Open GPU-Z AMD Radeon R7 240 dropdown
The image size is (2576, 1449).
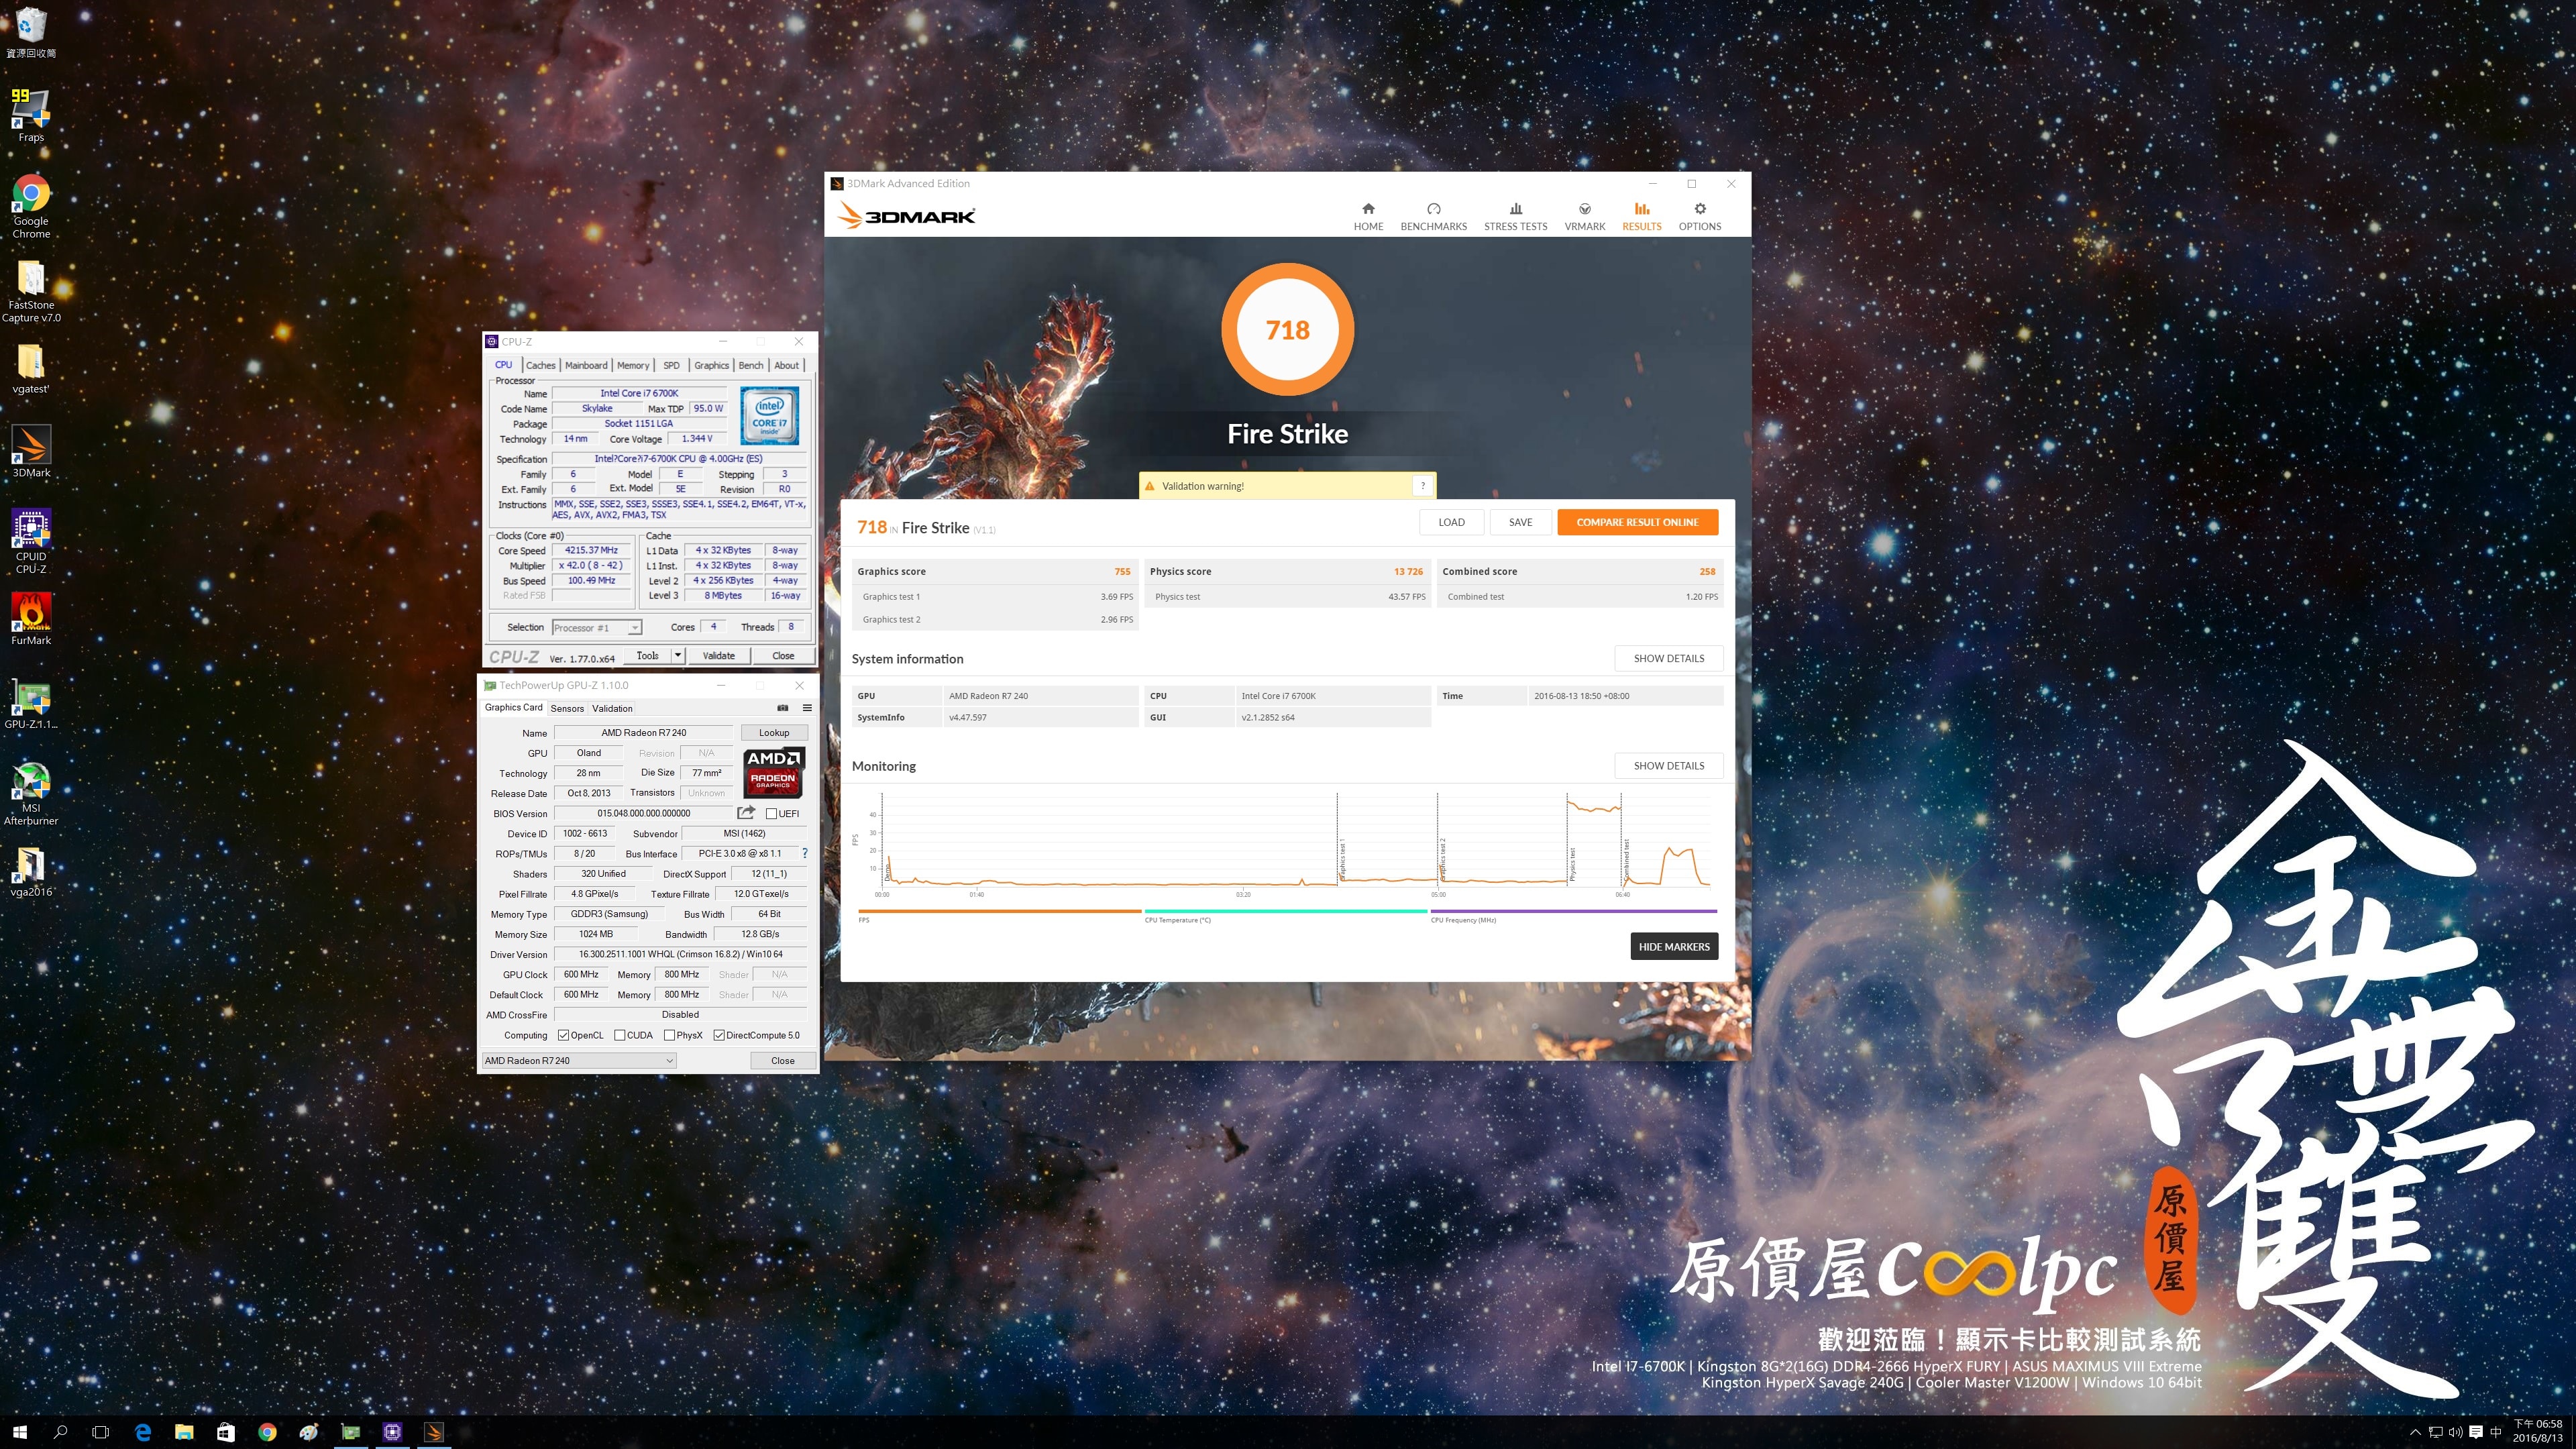(x=579, y=1061)
